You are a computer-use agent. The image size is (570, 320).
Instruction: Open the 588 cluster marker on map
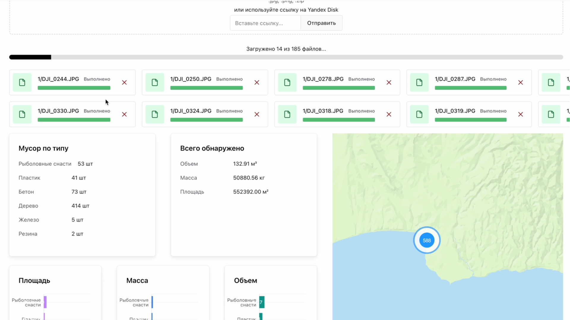pos(427,240)
